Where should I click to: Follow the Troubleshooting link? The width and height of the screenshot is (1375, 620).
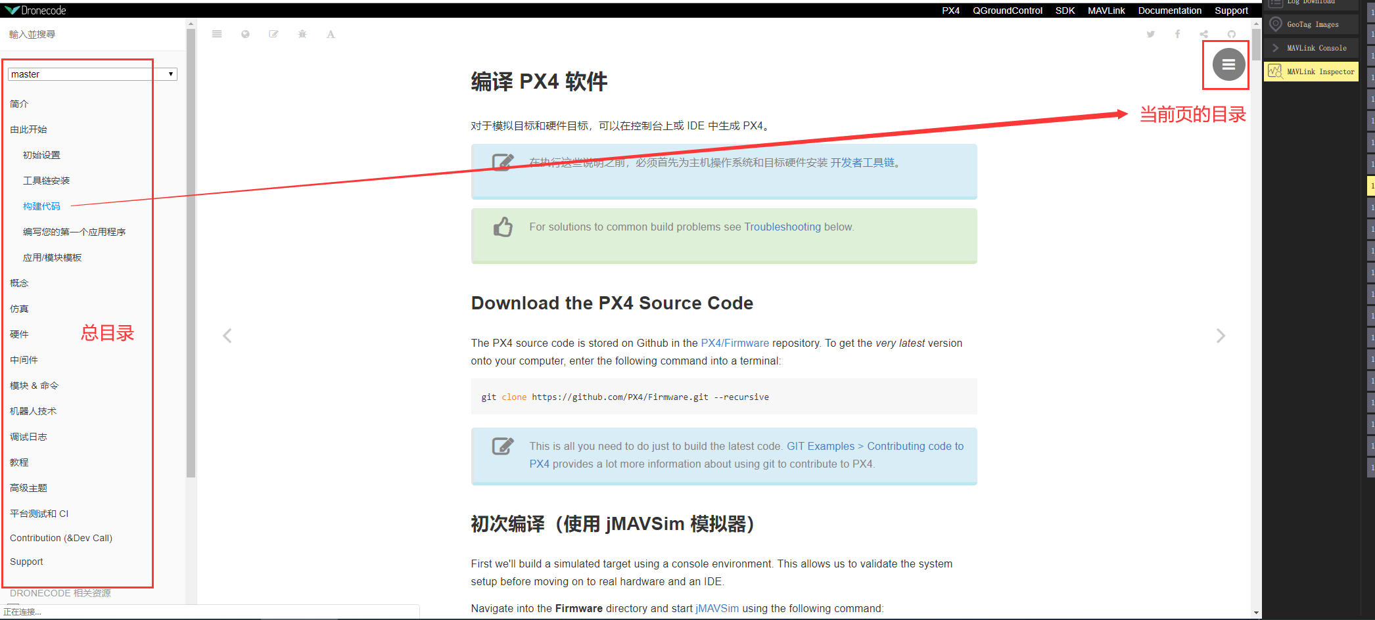point(782,227)
